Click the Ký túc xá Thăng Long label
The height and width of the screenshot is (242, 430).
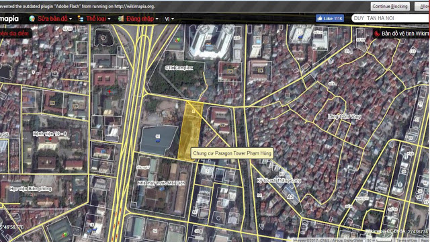coord(279,180)
